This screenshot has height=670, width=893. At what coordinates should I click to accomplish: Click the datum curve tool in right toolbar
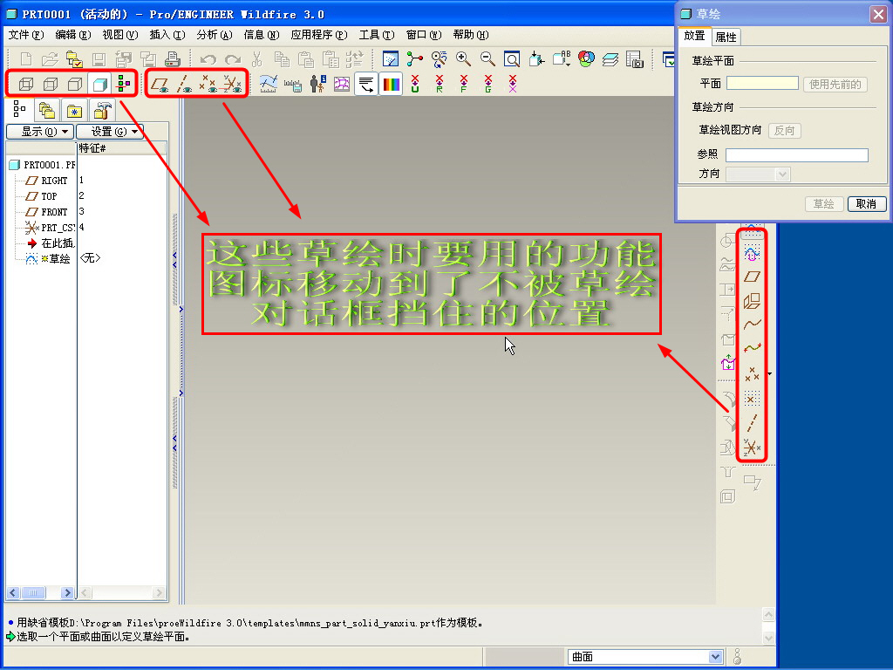(x=752, y=325)
